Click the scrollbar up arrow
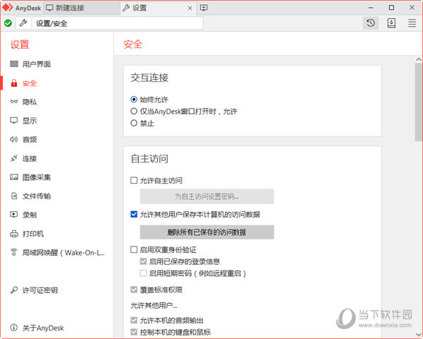423x339 pixels. 418,59
